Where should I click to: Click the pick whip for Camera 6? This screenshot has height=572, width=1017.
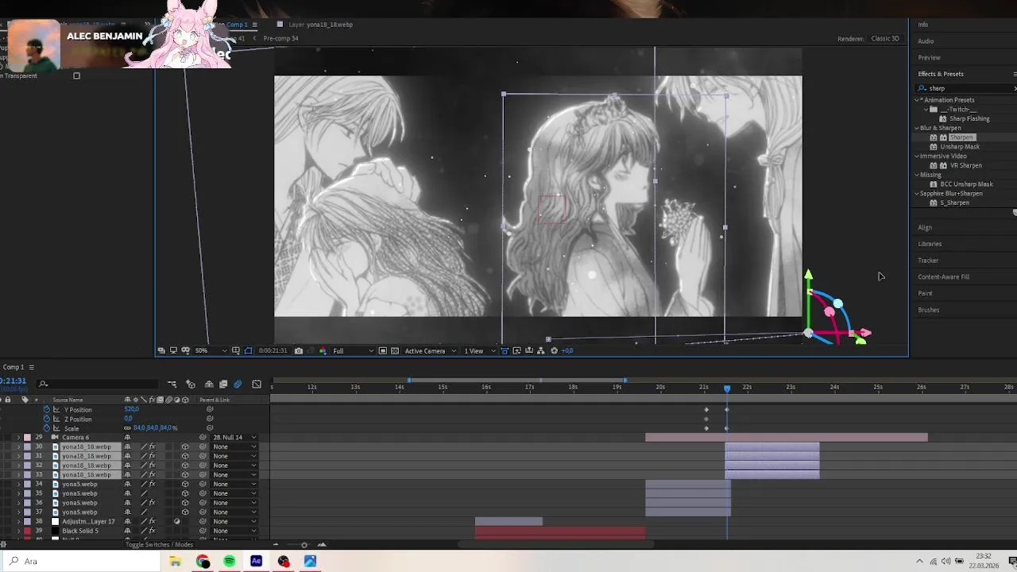[203, 438]
